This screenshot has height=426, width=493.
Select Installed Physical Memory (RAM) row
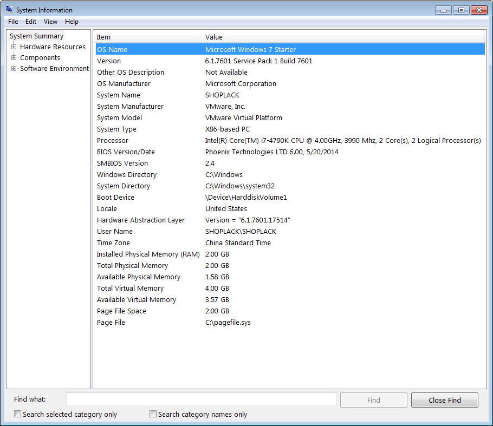pyautogui.click(x=290, y=254)
